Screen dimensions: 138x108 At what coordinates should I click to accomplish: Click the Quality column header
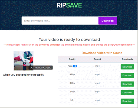click(72, 59)
